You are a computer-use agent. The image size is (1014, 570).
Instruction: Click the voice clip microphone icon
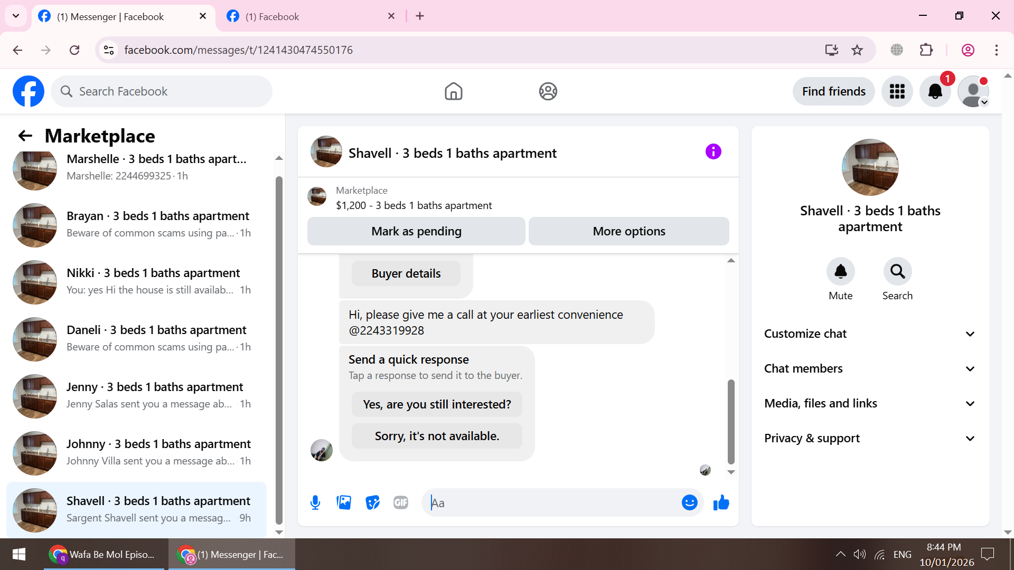(315, 502)
